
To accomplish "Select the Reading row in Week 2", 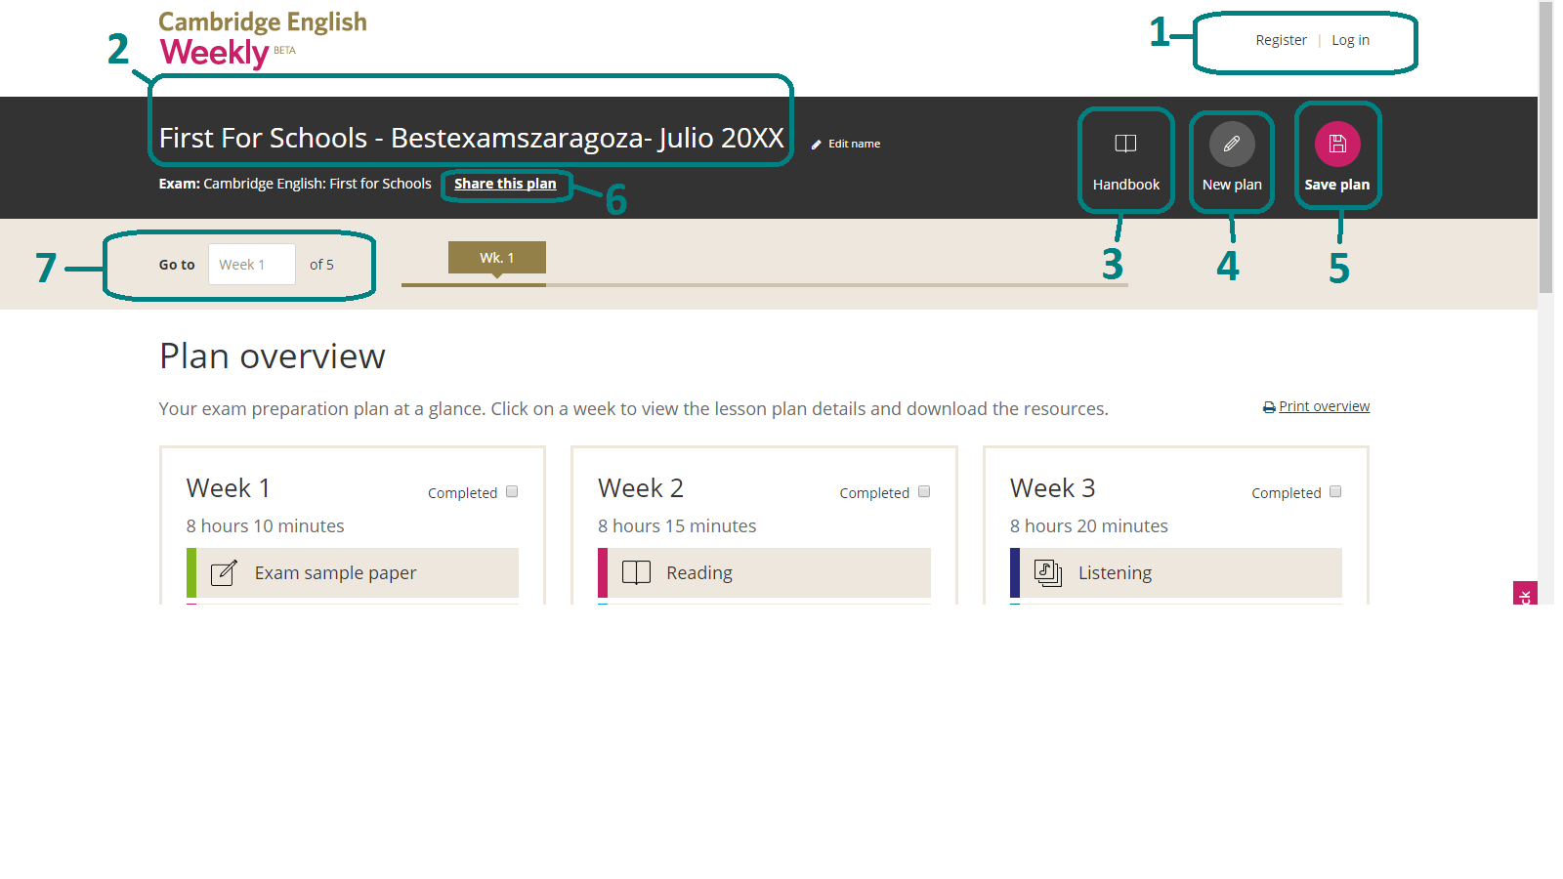I will pos(764,572).
